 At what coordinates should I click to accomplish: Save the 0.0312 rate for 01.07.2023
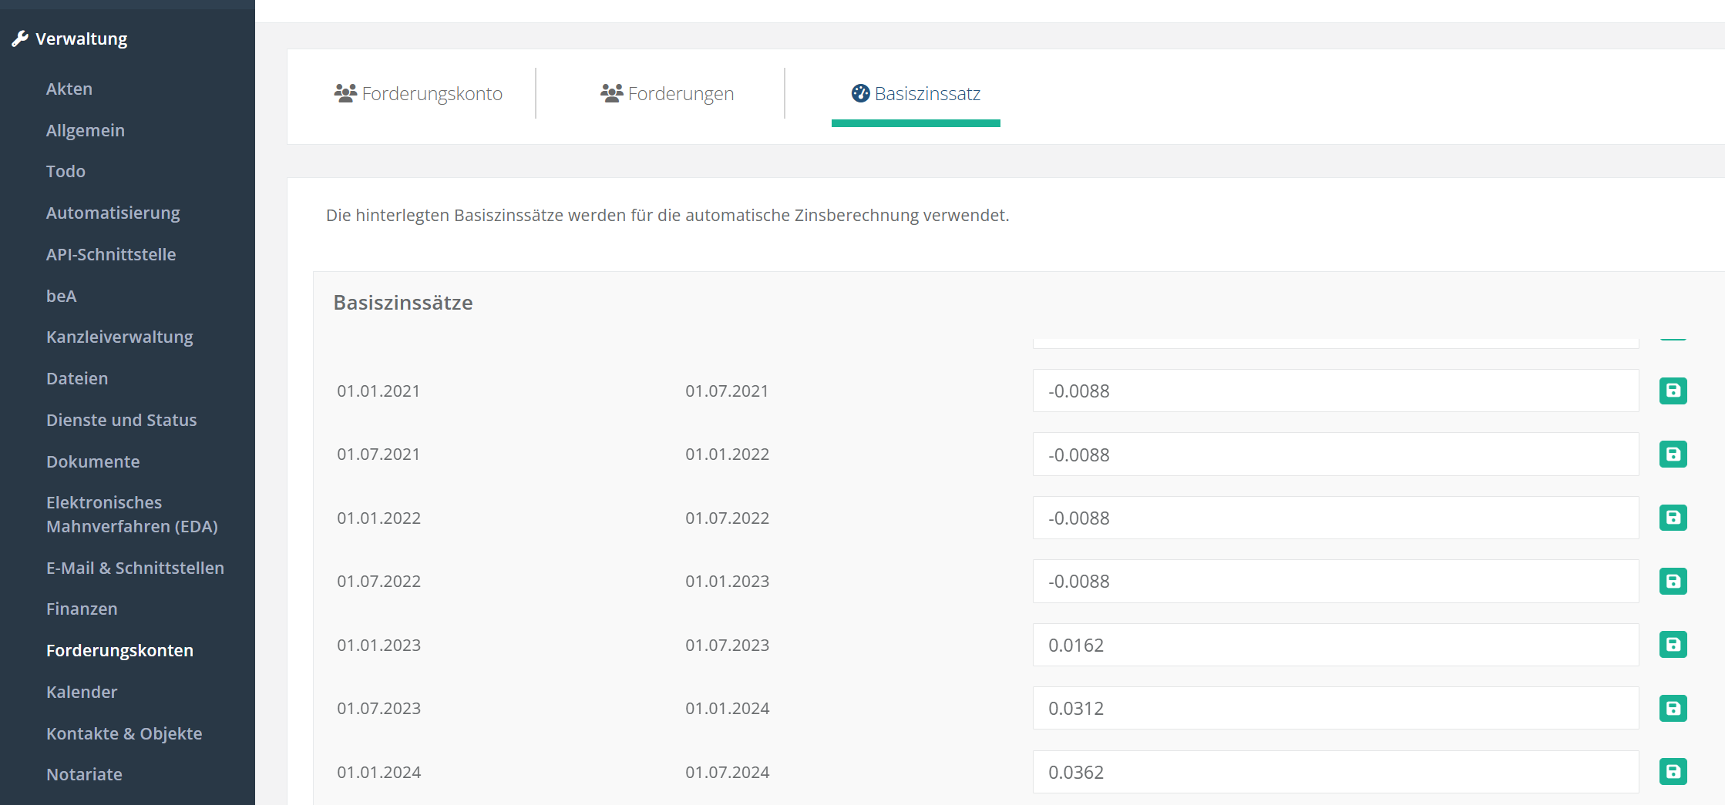pyautogui.click(x=1673, y=708)
